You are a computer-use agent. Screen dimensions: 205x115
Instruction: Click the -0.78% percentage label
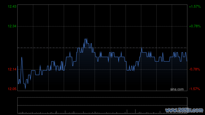tap(194, 69)
